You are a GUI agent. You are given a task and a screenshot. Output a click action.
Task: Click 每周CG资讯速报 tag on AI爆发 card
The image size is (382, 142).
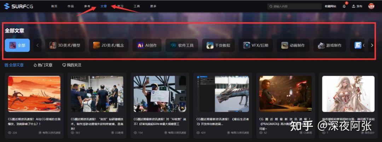point(50,133)
